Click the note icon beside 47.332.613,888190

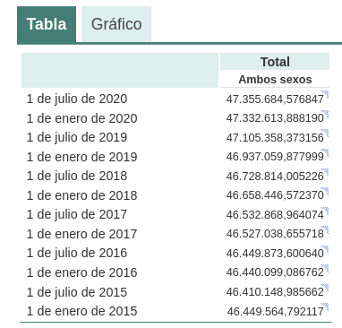[325, 114]
